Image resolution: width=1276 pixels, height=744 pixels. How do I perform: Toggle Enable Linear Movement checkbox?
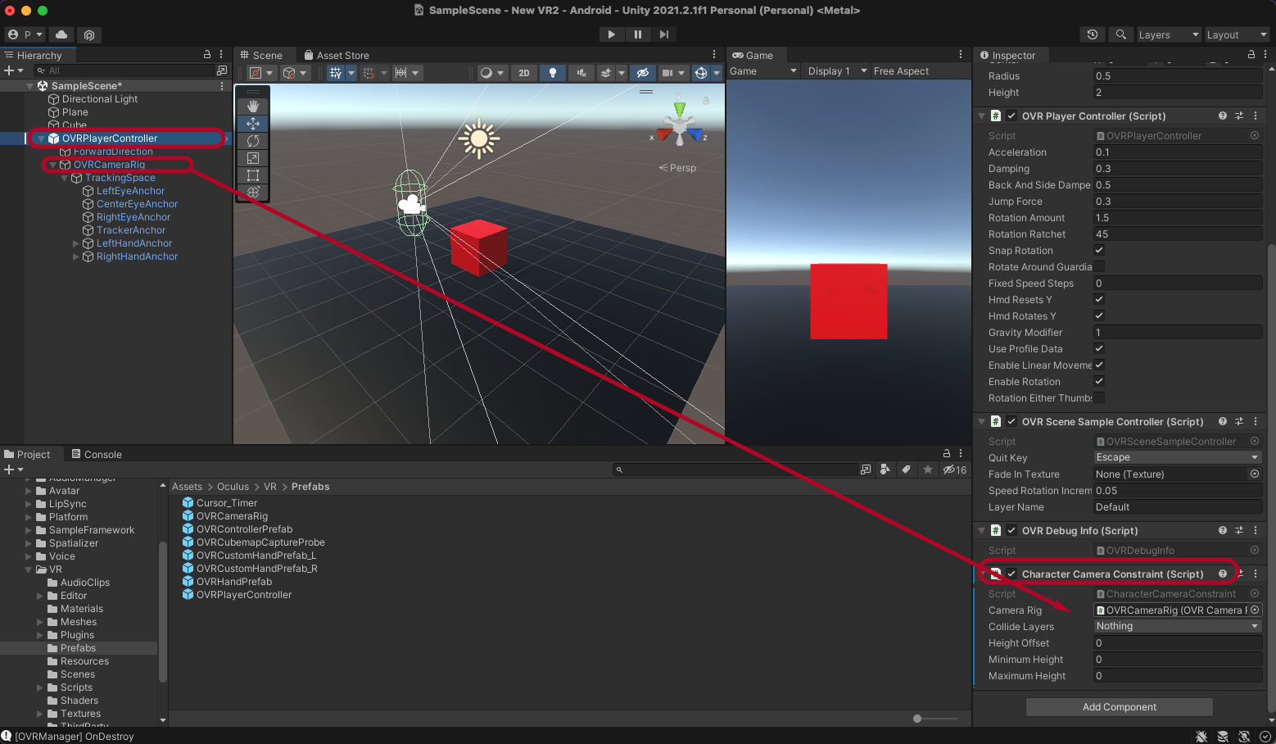[x=1099, y=365]
